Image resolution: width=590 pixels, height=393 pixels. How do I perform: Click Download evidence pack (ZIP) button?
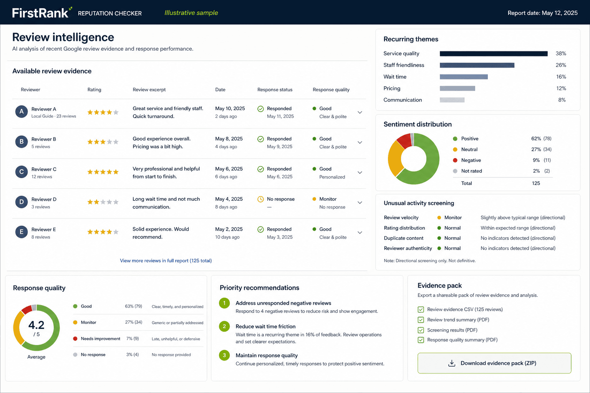(x=494, y=363)
